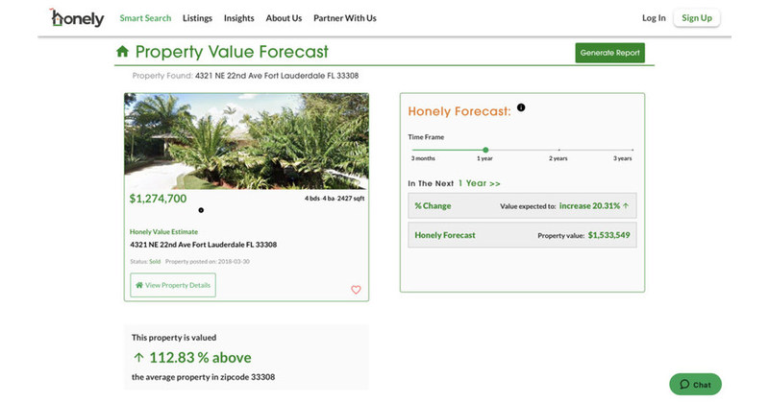Click the info icon beside Honely Forecast
The image size is (769, 402).
click(521, 107)
